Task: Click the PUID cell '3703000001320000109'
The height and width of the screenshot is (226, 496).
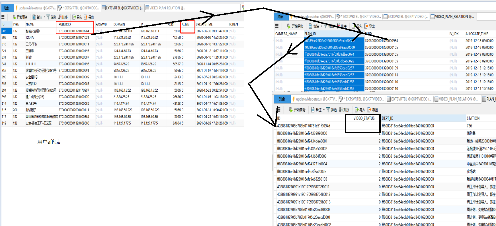Action: [x=382, y=68]
